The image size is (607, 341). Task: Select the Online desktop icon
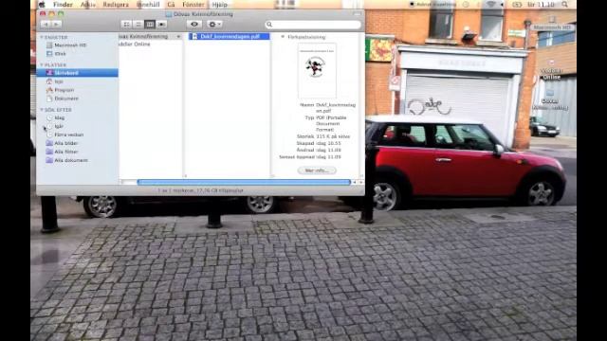(x=551, y=69)
